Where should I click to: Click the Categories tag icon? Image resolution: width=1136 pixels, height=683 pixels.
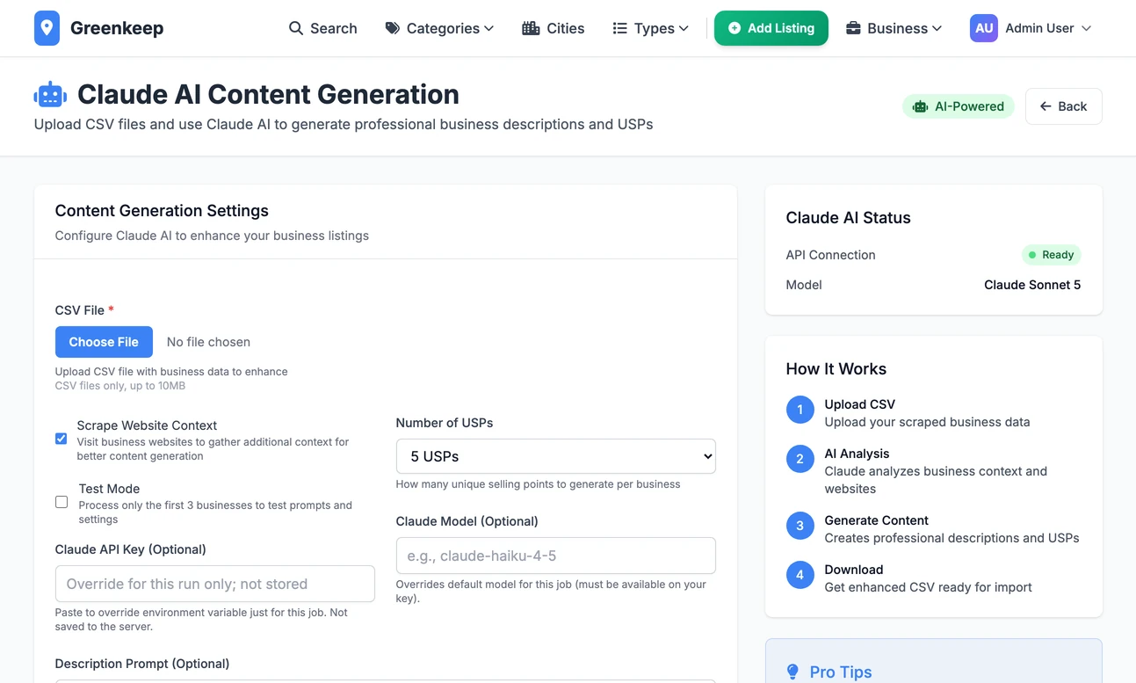tap(393, 28)
